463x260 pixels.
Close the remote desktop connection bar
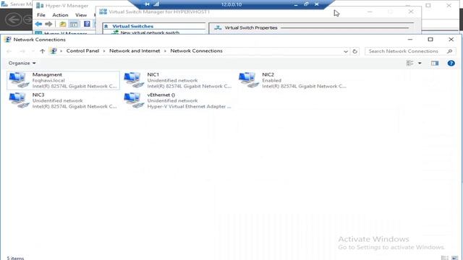coord(317,4)
